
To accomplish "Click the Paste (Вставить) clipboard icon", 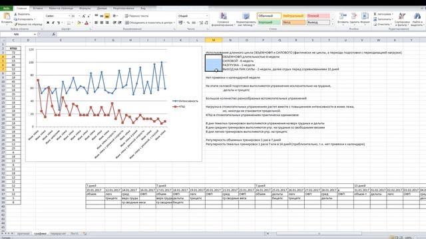I will point(7,16).
